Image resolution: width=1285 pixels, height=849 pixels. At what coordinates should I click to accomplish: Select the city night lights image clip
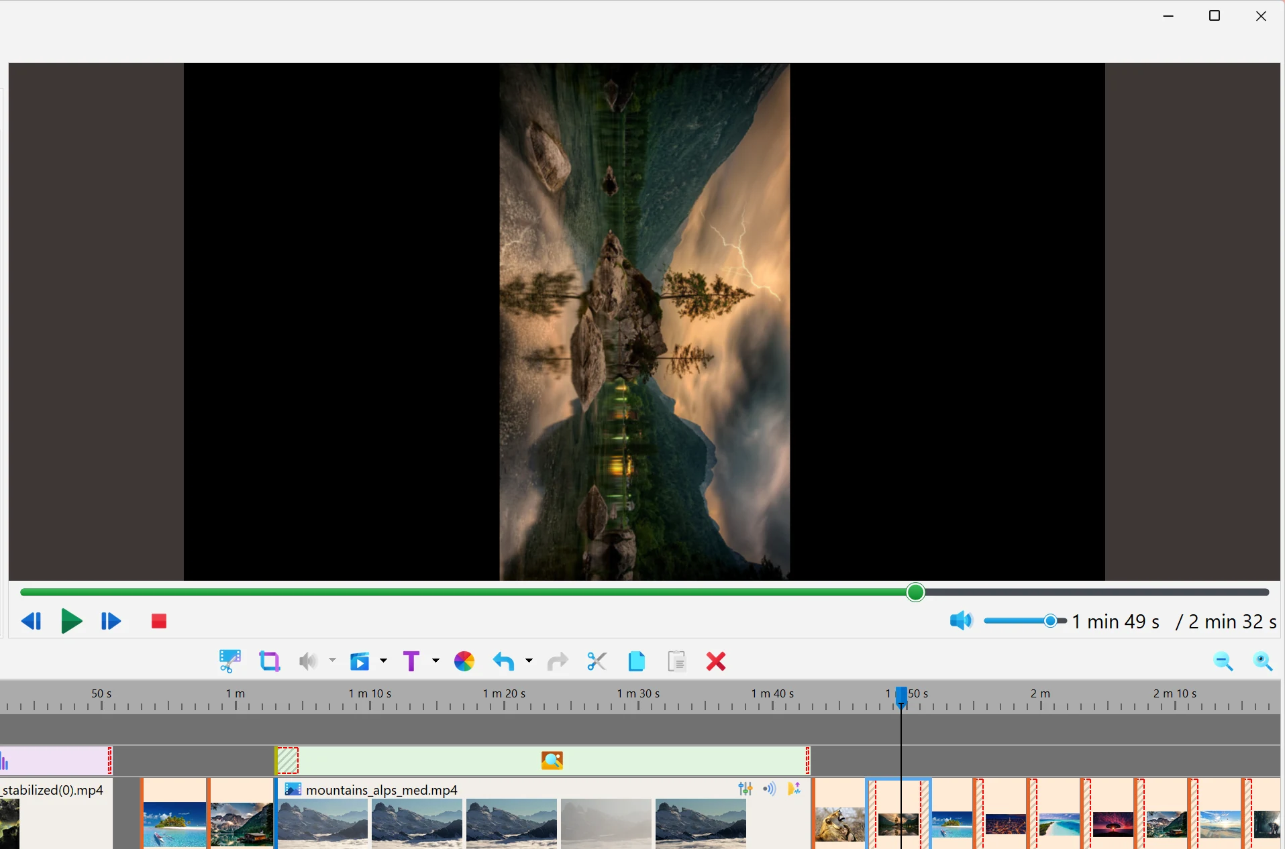pos(1006,824)
